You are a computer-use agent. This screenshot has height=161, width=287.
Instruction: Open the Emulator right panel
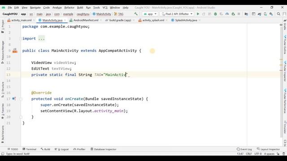(x=285, y=127)
